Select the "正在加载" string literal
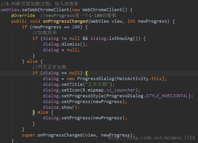The width and height of the screenshot is (198, 143). point(97,84)
